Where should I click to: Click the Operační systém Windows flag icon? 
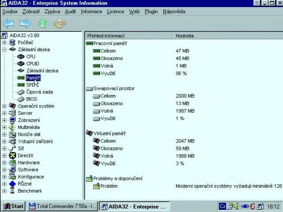[12, 106]
